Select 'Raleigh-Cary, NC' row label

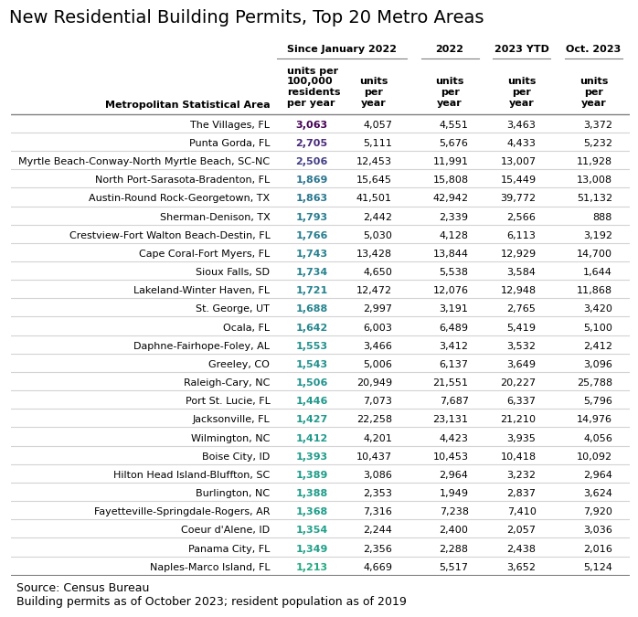pyautogui.click(x=227, y=383)
